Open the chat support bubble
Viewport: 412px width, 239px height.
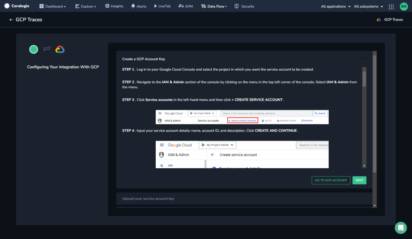[x=401, y=228]
